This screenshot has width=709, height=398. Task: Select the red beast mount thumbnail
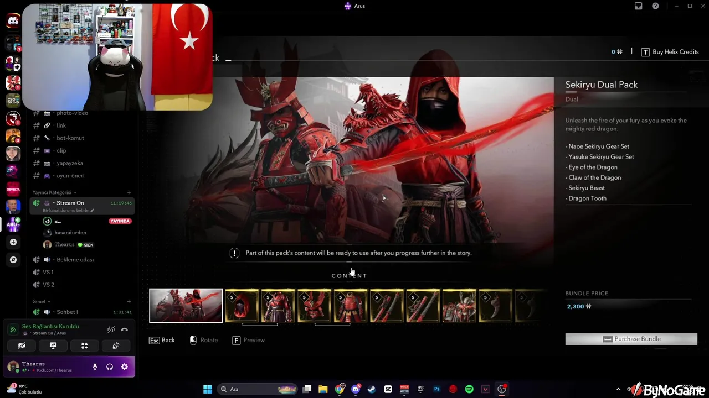point(459,305)
